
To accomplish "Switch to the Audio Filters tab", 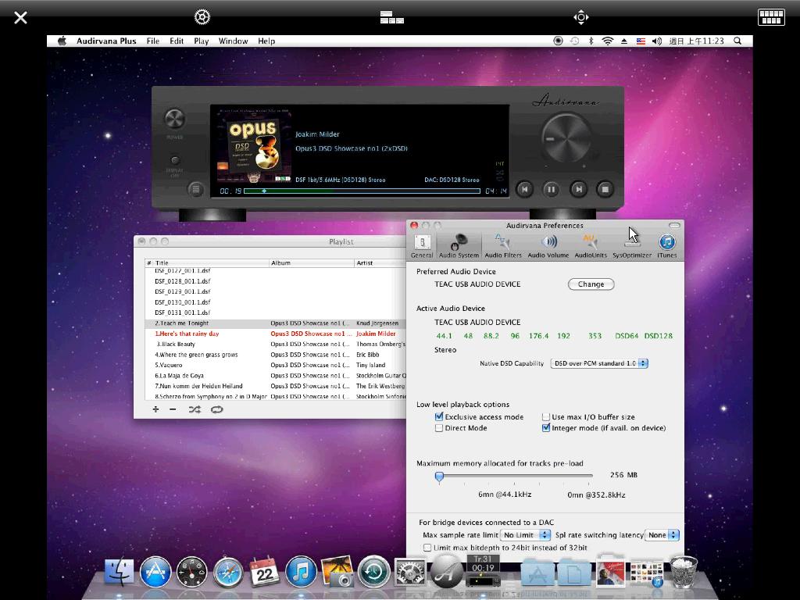I will click(503, 246).
